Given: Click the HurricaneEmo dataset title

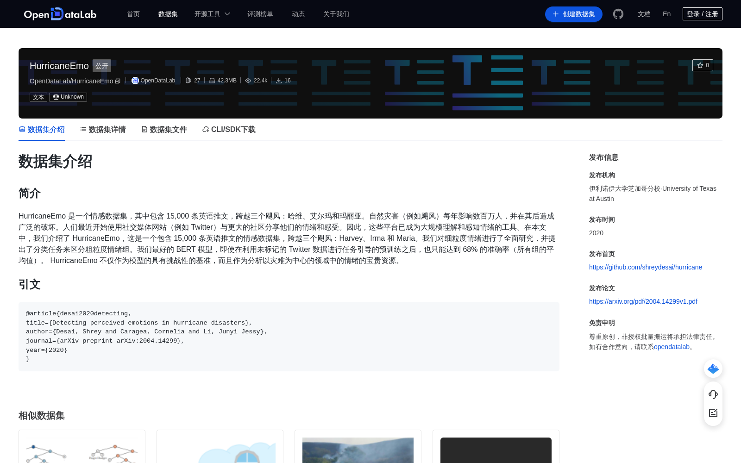Looking at the screenshot, I should pyautogui.click(x=59, y=66).
